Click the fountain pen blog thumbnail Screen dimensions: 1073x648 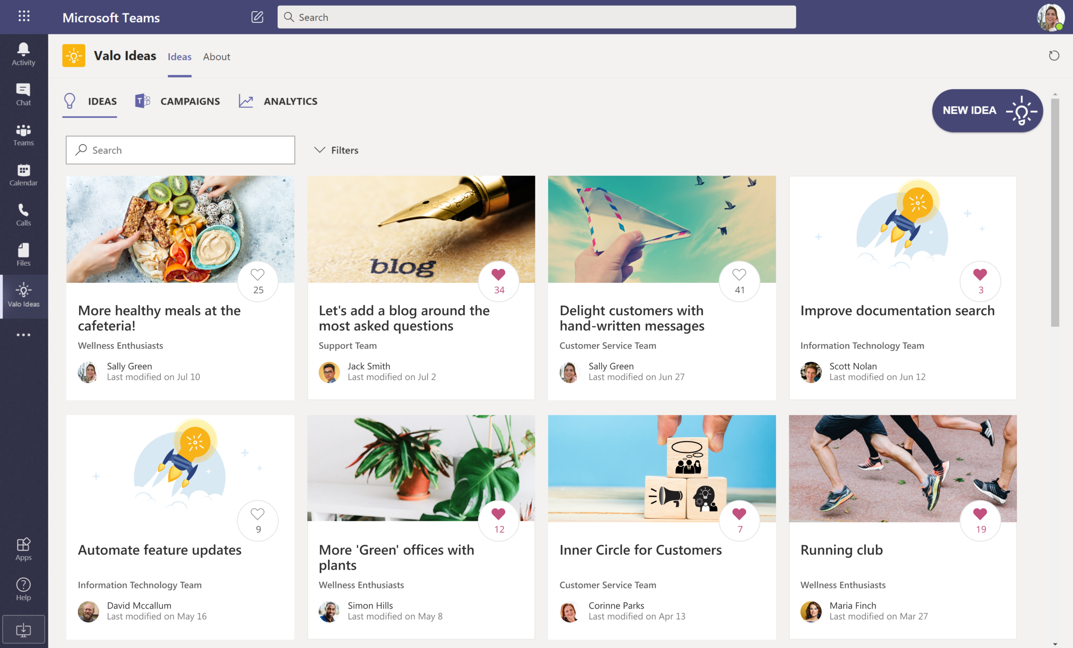(421, 229)
